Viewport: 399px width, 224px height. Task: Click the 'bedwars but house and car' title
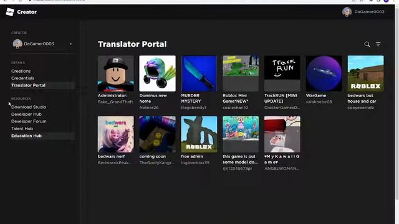362,98
